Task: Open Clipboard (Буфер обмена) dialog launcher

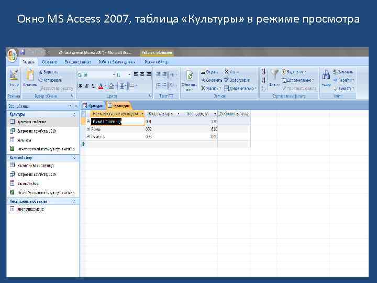Action: pyautogui.click(x=72, y=96)
